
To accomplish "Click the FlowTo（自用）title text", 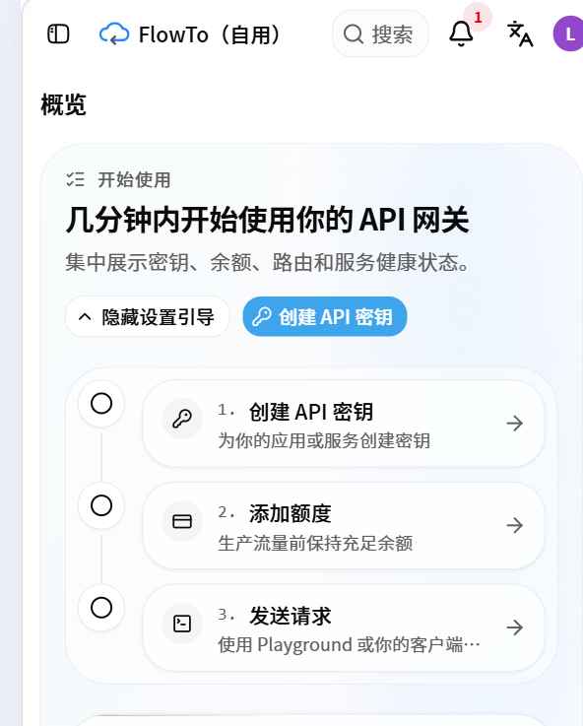I will (x=212, y=34).
